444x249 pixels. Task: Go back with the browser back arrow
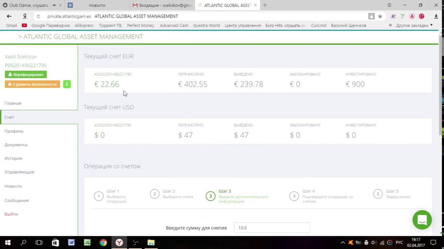(9, 16)
